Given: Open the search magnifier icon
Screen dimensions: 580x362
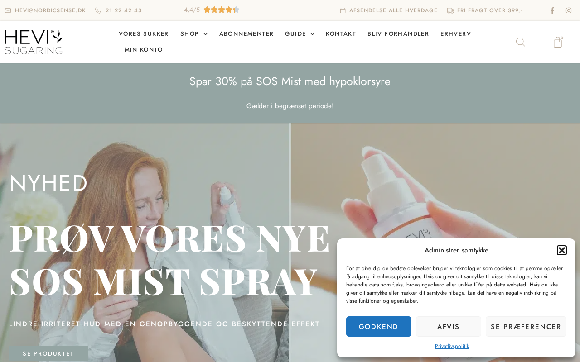Looking at the screenshot, I should [521, 42].
